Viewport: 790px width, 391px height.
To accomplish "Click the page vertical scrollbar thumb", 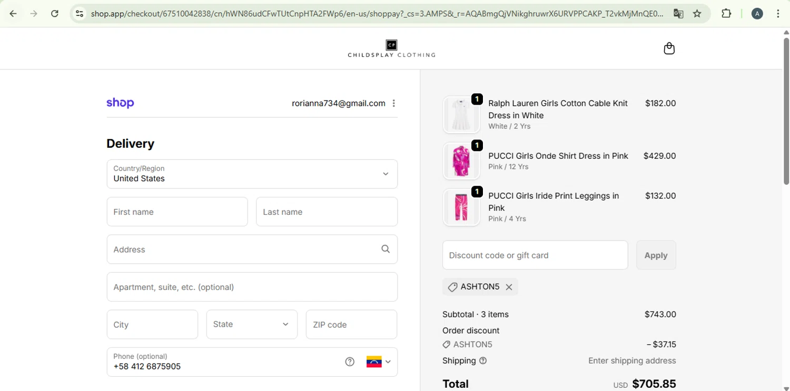I will click(786, 111).
